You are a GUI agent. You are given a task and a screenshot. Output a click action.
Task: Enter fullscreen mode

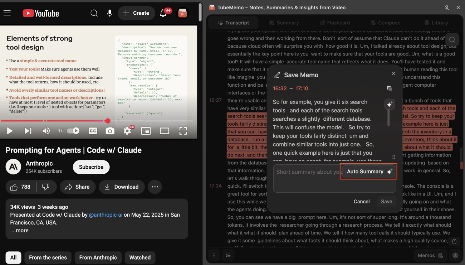(183, 131)
